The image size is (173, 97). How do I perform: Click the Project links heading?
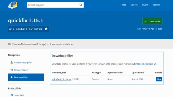coord(15,88)
